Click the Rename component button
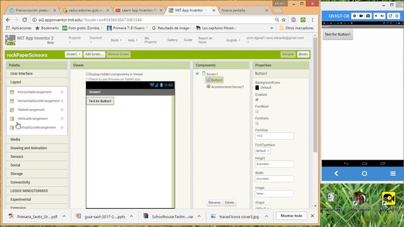 (214, 202)
